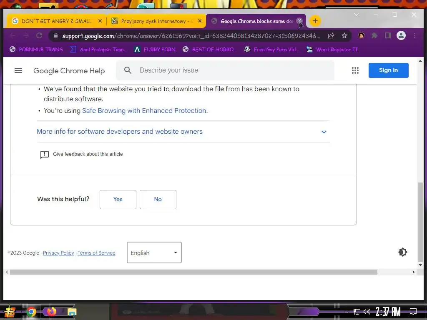Click the Sign in button

pos(388,70)
